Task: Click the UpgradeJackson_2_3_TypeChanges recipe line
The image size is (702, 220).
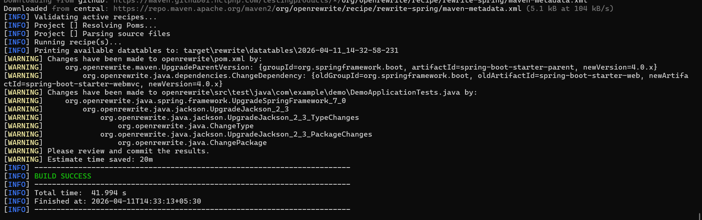Action: (229, 118)
